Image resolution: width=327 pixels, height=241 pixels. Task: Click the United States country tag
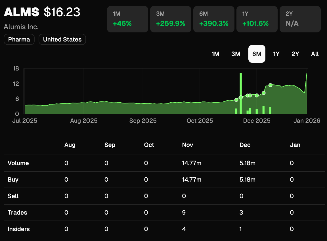62,39
